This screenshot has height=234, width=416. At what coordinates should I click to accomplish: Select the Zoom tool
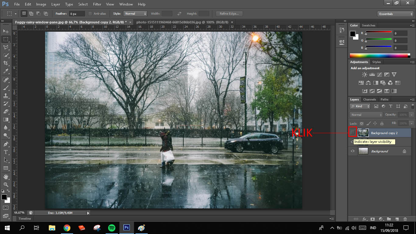click(x=6, y=184)
